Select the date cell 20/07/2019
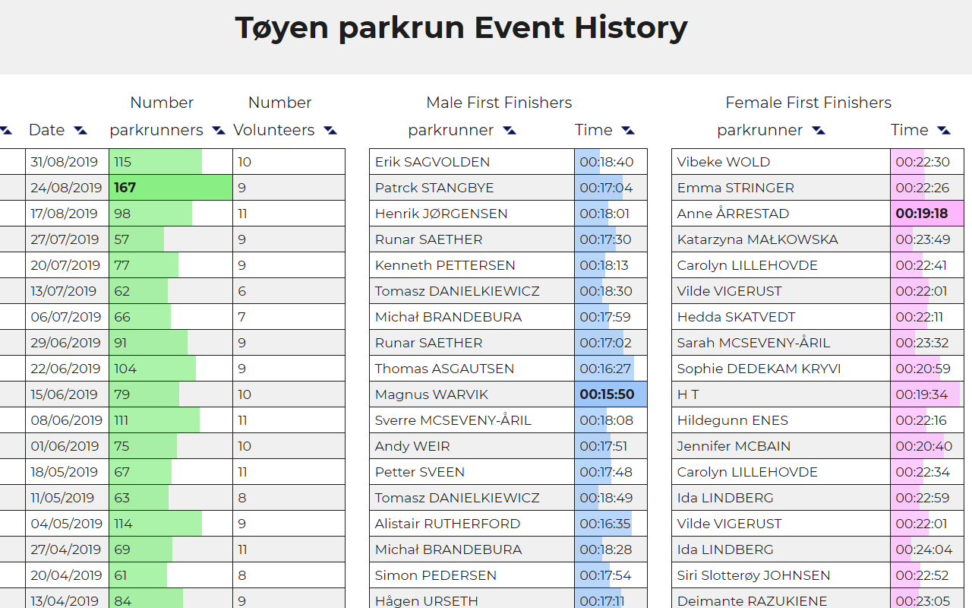 (x=68, y=265)
